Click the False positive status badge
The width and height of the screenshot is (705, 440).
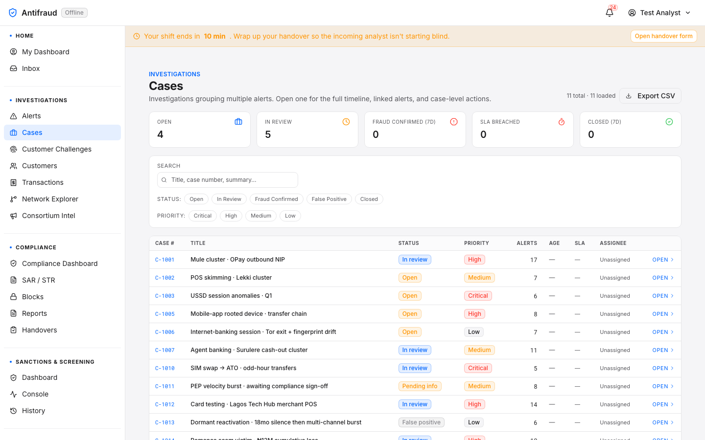[422, 422]
